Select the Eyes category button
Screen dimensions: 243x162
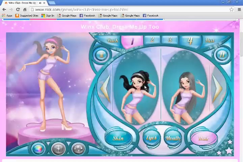(152, 138)
